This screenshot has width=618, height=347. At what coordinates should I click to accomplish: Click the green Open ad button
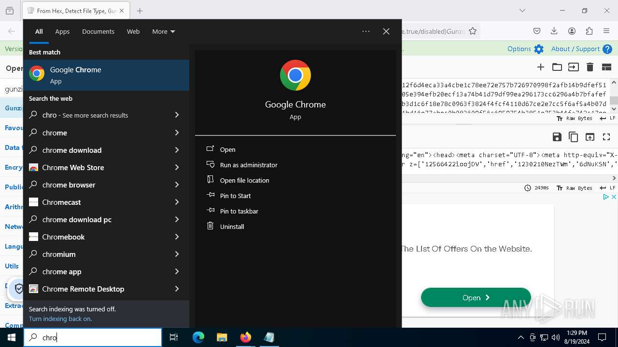click(476, 297)
